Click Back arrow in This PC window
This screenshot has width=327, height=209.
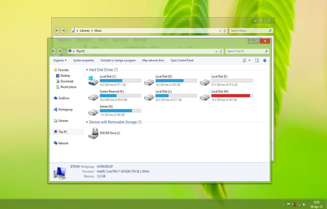[53, 51]
